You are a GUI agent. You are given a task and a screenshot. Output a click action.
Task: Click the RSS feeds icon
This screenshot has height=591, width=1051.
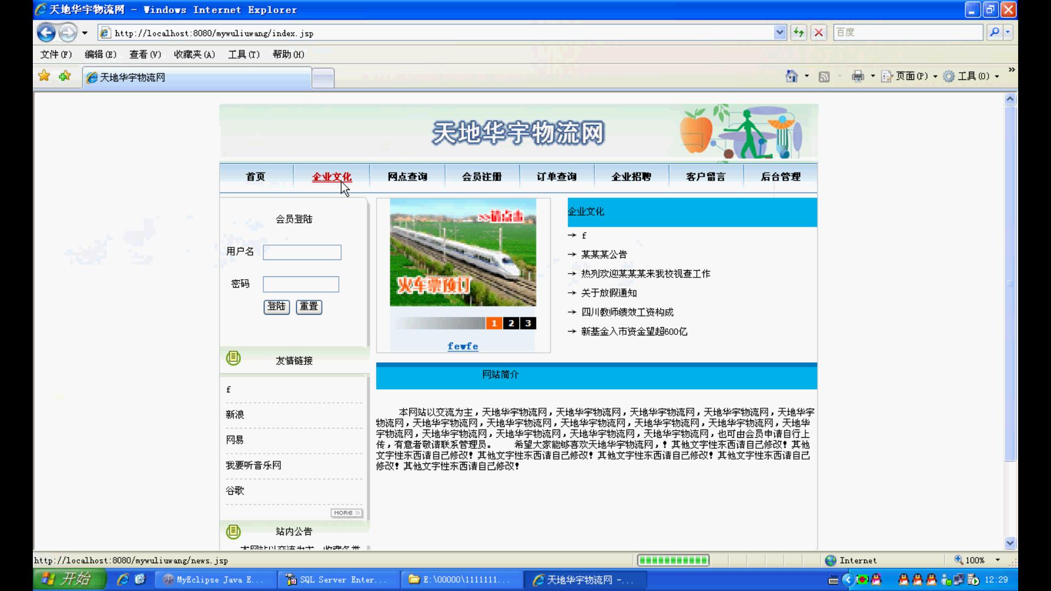824,77
